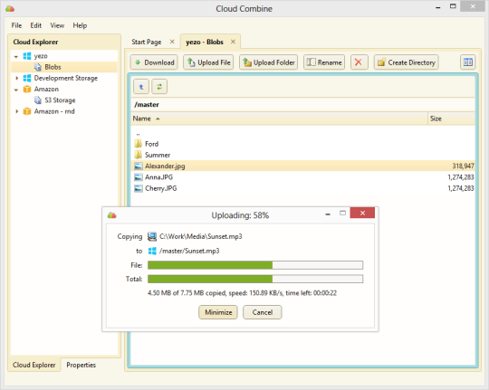489x390 pixels.
Task: Expand the Development Storage node
Action: [17, 78]
